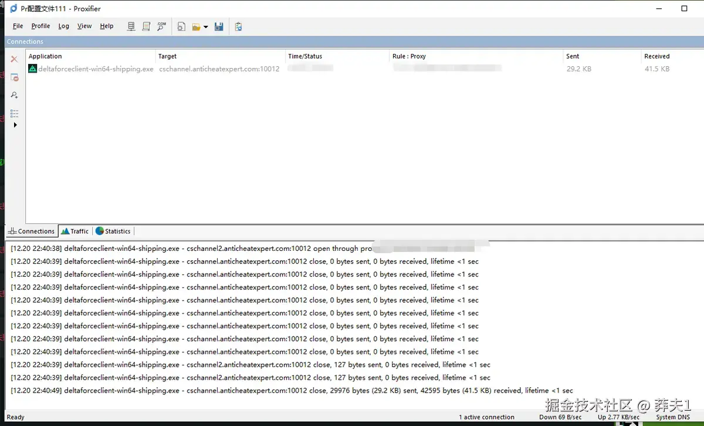Click the 41.5 KB Received value
704x426 pixels.
pyautogui.click(x=657, y=69)
